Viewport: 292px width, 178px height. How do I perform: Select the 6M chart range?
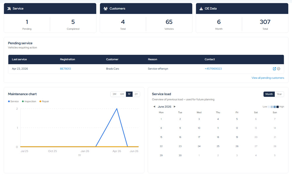tap(122, 94)
